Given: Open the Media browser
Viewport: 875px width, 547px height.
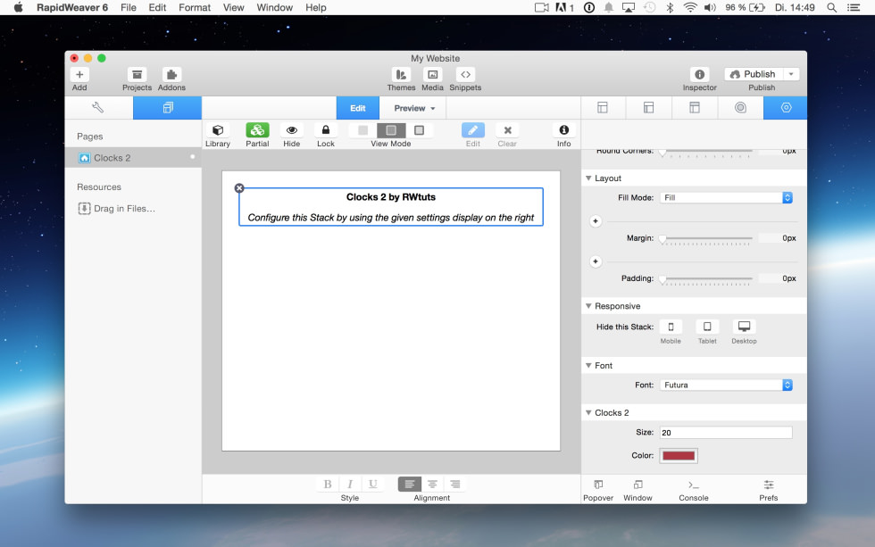Looking at the screenshot, I should pyautogui.click(x=432, y=75).
